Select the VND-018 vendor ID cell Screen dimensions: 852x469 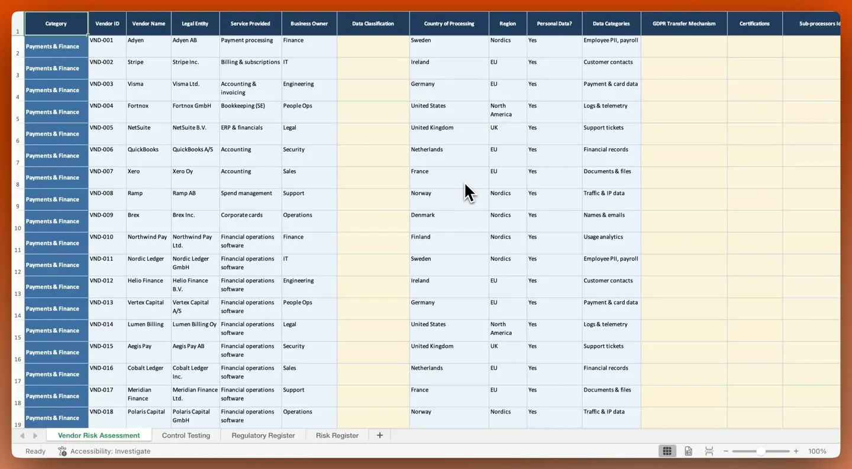(107, 418)
